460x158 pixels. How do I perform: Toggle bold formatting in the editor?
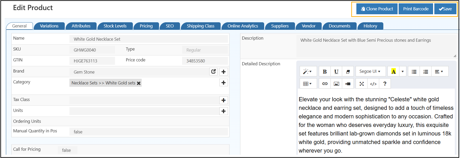coord(325,71)
